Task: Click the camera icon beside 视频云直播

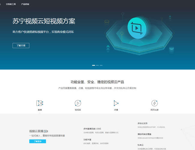Action: (x=46, y=131)
